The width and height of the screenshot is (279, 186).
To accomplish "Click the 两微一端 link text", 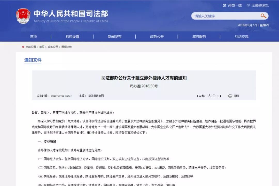I will [x=235, y=5].
